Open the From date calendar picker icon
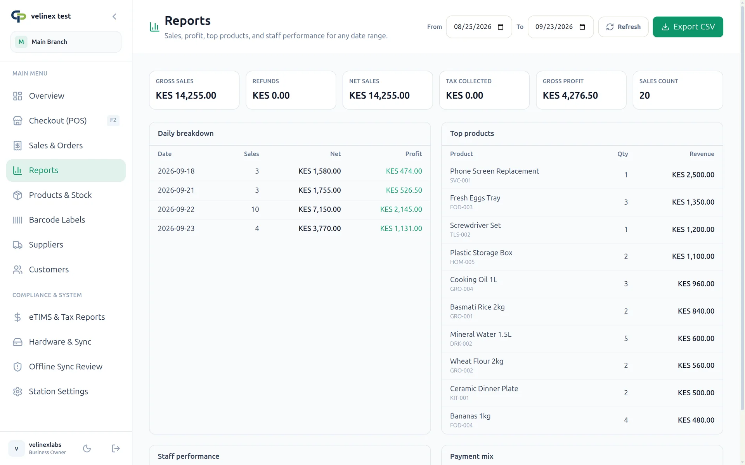The width and height of the screenshot is (745, 465). (x=501, y=27)
